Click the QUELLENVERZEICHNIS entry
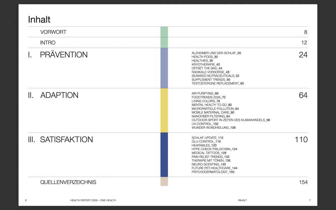 pyautogui.click(x=68, y=182)
